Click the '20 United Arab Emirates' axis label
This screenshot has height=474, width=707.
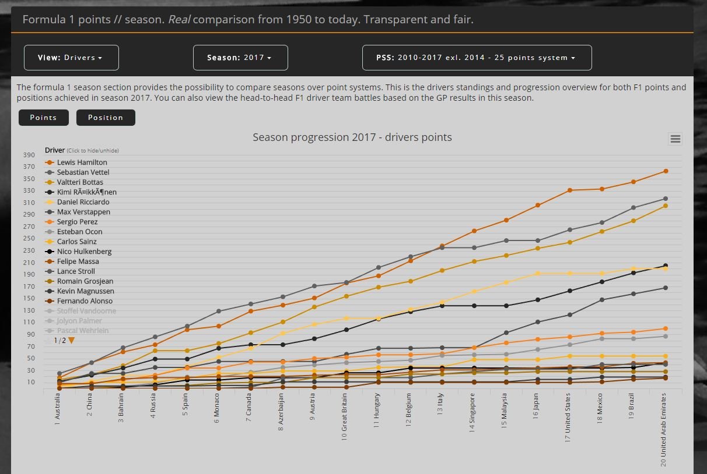[664, 430]
